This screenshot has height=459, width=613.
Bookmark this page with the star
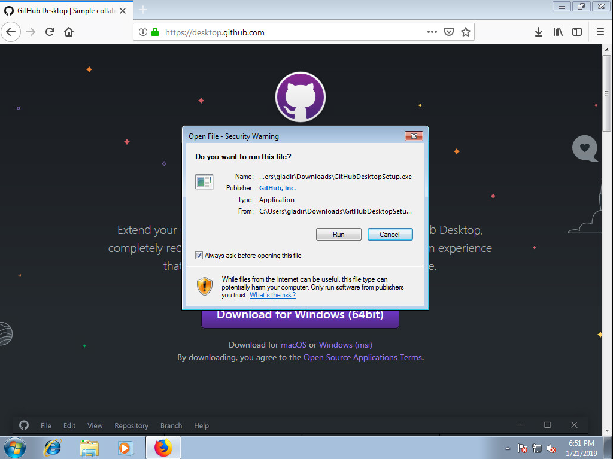click(x=465, y=32)
